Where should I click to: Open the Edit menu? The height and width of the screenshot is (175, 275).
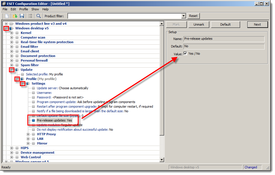(13, 9)
